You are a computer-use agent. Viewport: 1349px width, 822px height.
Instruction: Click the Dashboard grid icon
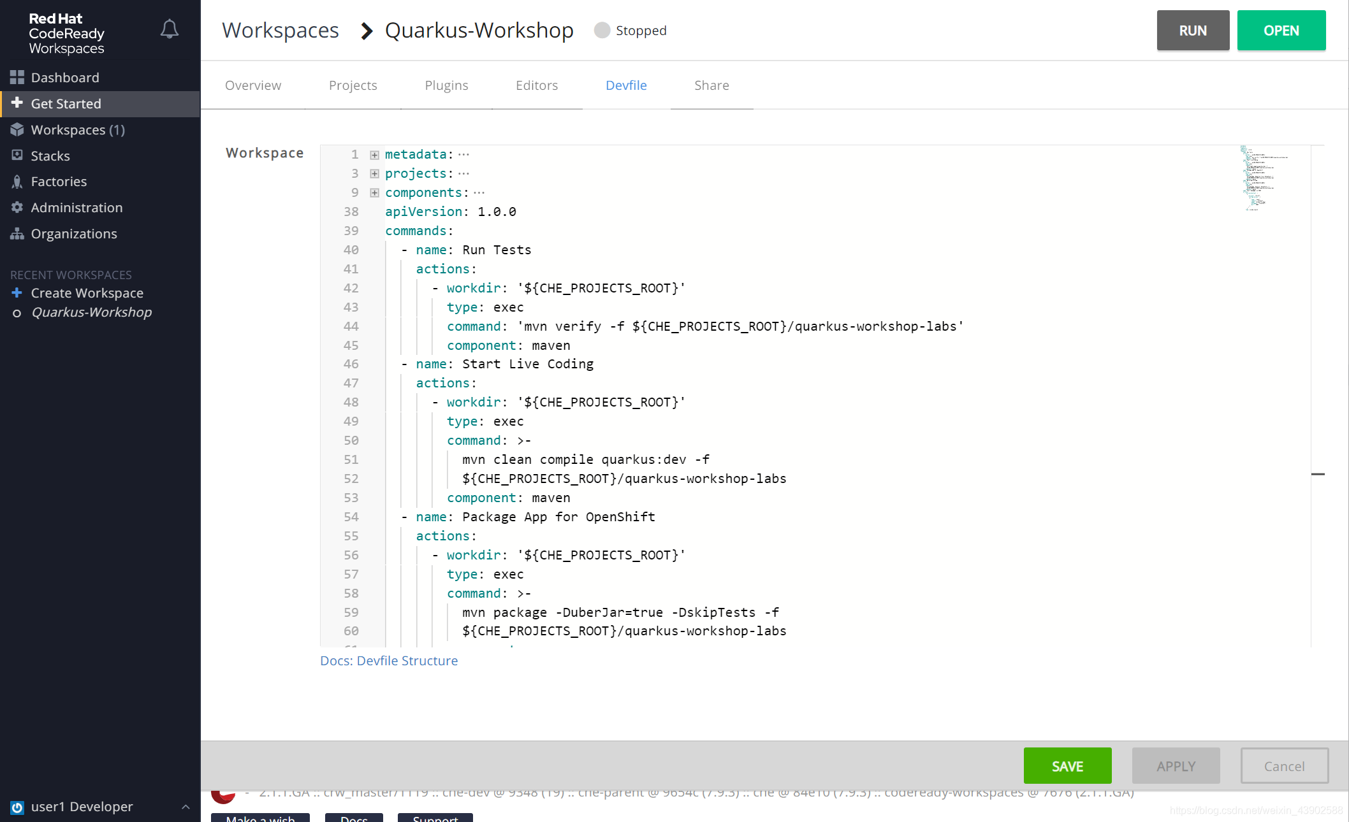tap(17, 78)
